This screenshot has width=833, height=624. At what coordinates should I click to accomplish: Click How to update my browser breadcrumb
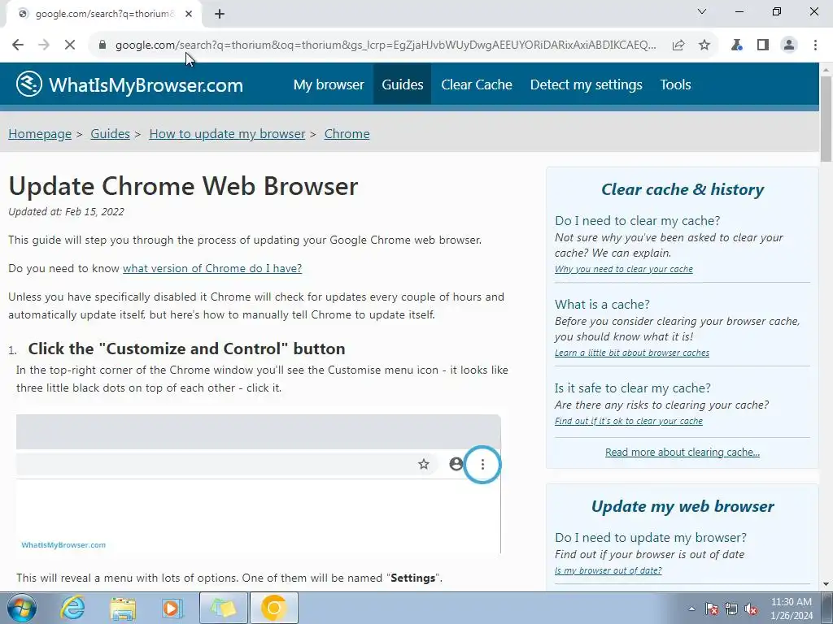click(228, 134)
